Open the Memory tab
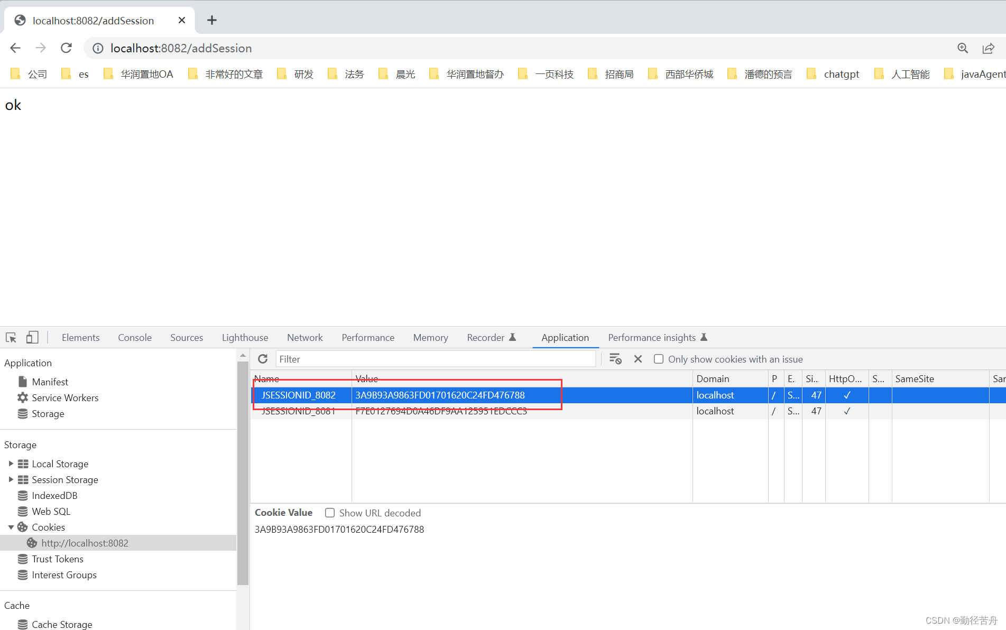The height and width of the screenshot is (630, 1006). pyautogui.click(x=430, y=337)
